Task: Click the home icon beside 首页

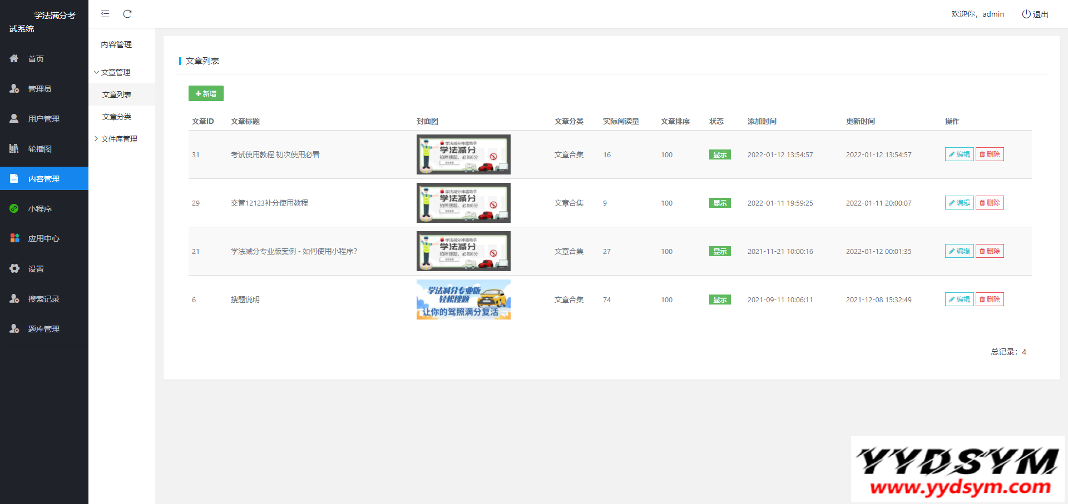Action: (x=14, y=58)
